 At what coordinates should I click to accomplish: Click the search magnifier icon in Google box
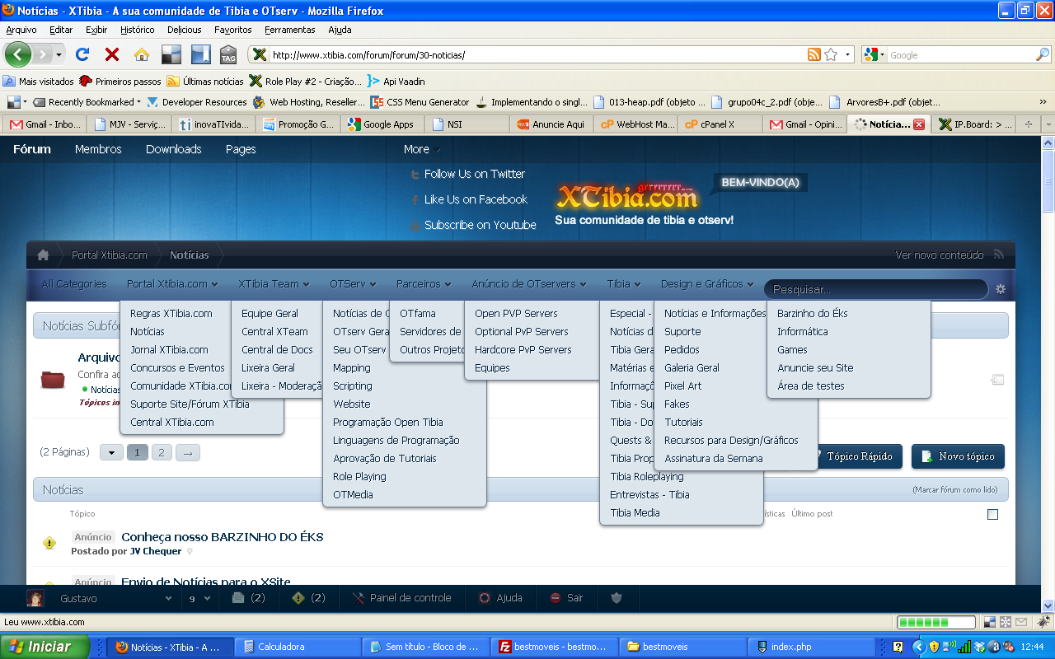coord(1043,55)
